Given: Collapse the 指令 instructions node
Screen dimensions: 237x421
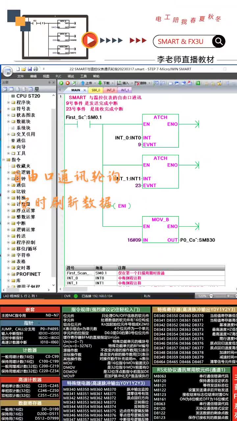Looking at the screenshot, I should [x=4, y=160].
